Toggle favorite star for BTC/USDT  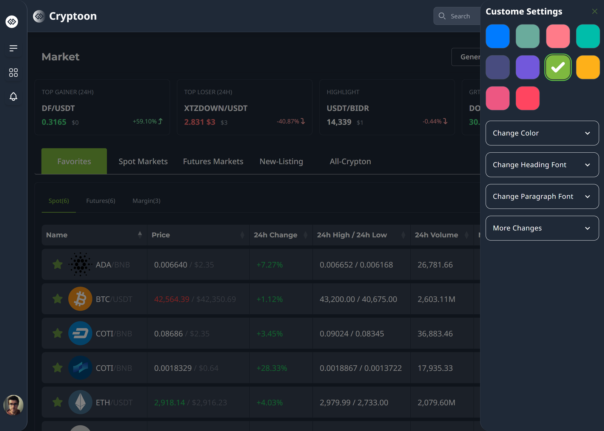tap(57, 299)
